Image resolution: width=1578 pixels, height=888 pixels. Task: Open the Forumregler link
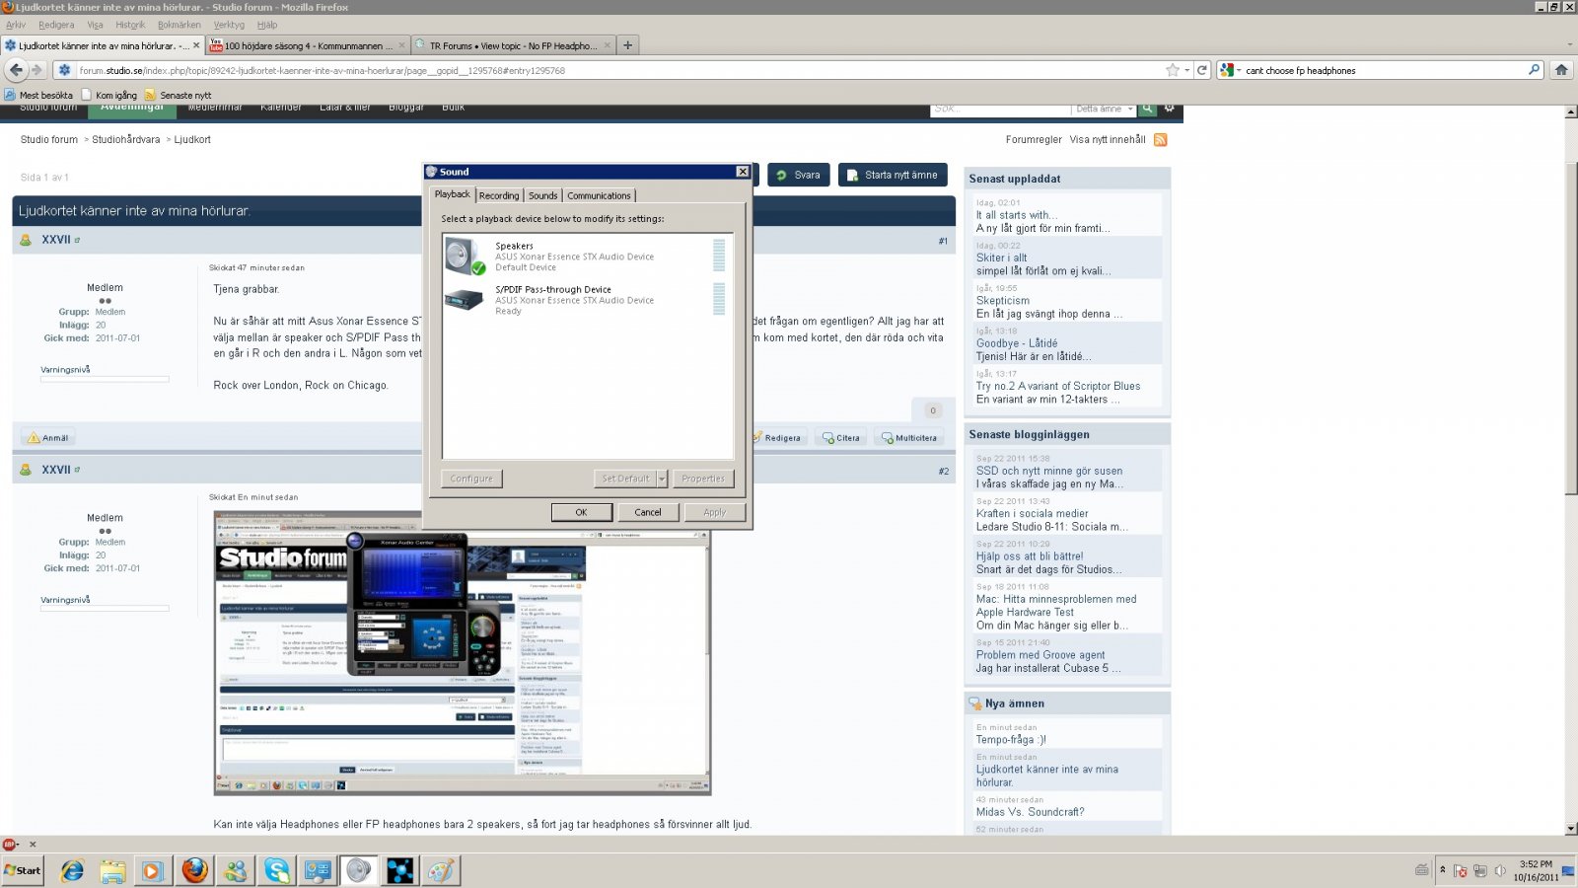coord(1034,139)
